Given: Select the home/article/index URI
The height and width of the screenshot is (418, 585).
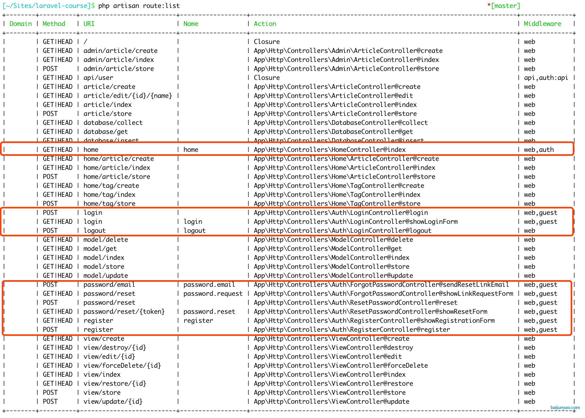Looking at the screenshot, I should point(117,168).
